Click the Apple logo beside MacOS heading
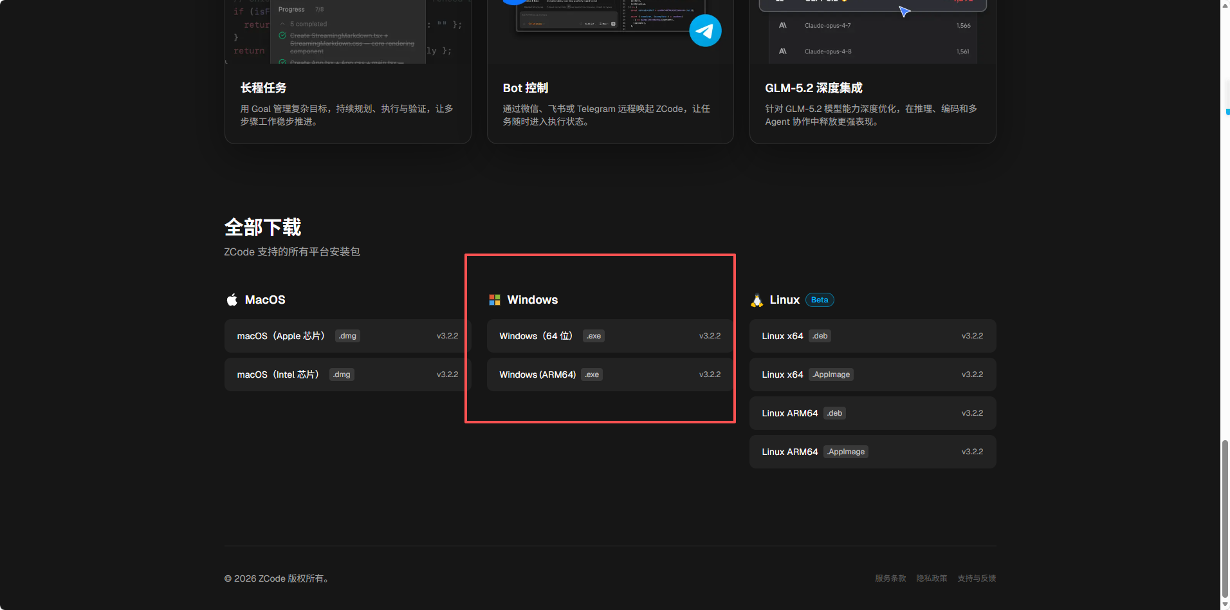Image resolution: width=1230 pixels, height=610 pixels. click(x=232, y=300)
